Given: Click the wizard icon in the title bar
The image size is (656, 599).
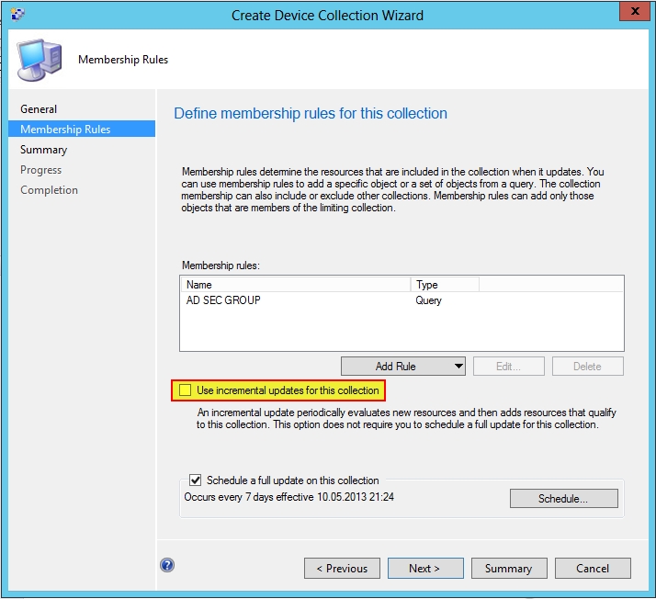Looking at the screenshot, I should 15,15.
